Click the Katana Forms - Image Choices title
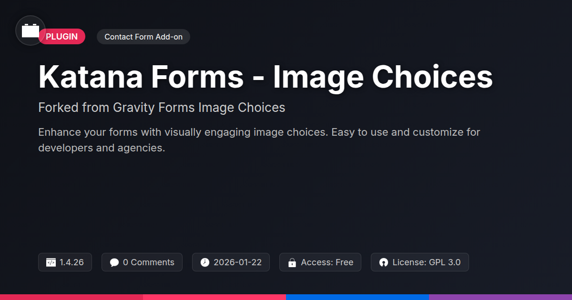The height and width of the screenshot is (300, 572). coord(266,77)
